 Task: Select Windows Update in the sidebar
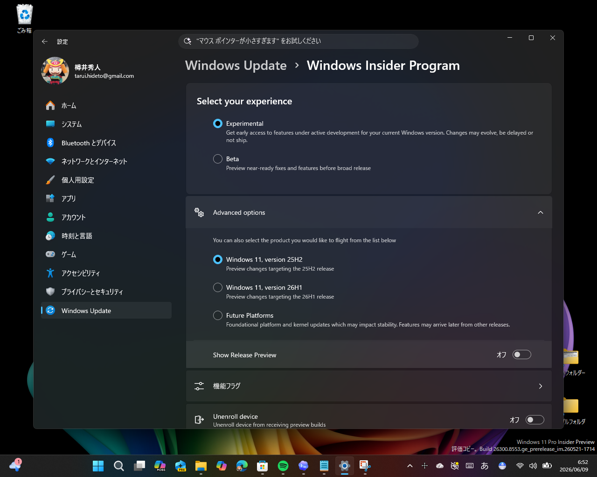tap(106, 311)
